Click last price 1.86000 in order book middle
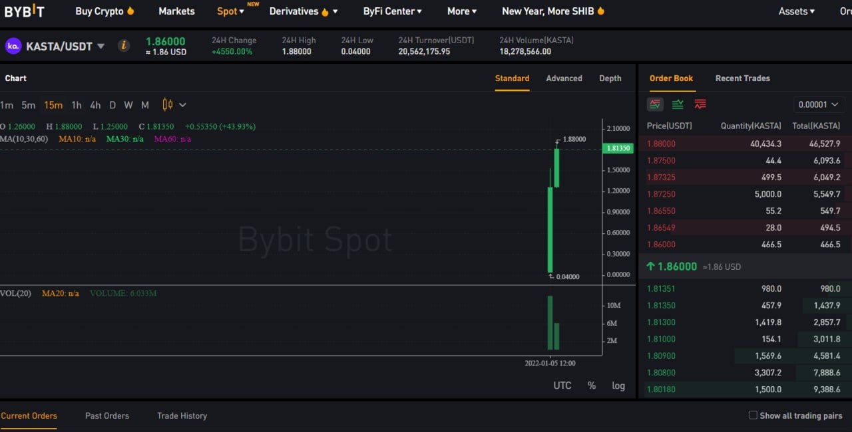The height and width of the screenshot is (432, 852). [x=677, y=267]
